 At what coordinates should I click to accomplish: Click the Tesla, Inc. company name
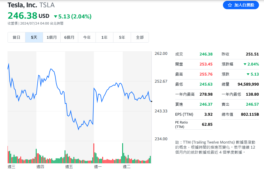tap(22, 5)
